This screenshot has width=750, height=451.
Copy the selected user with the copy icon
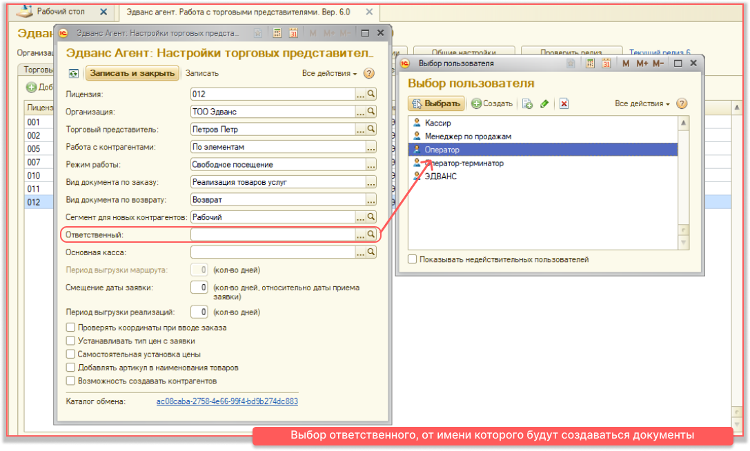[x=528, y=103]
